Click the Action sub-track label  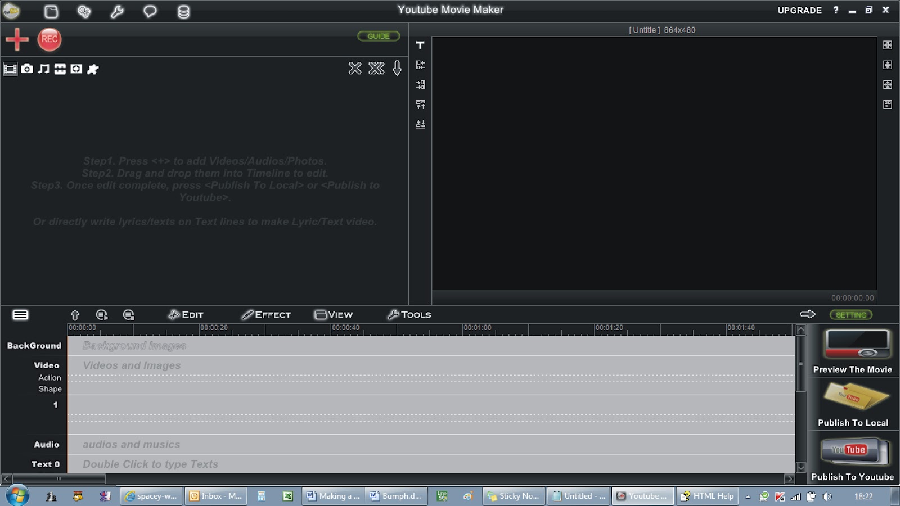pyautogui.click(x=49, y=378)
